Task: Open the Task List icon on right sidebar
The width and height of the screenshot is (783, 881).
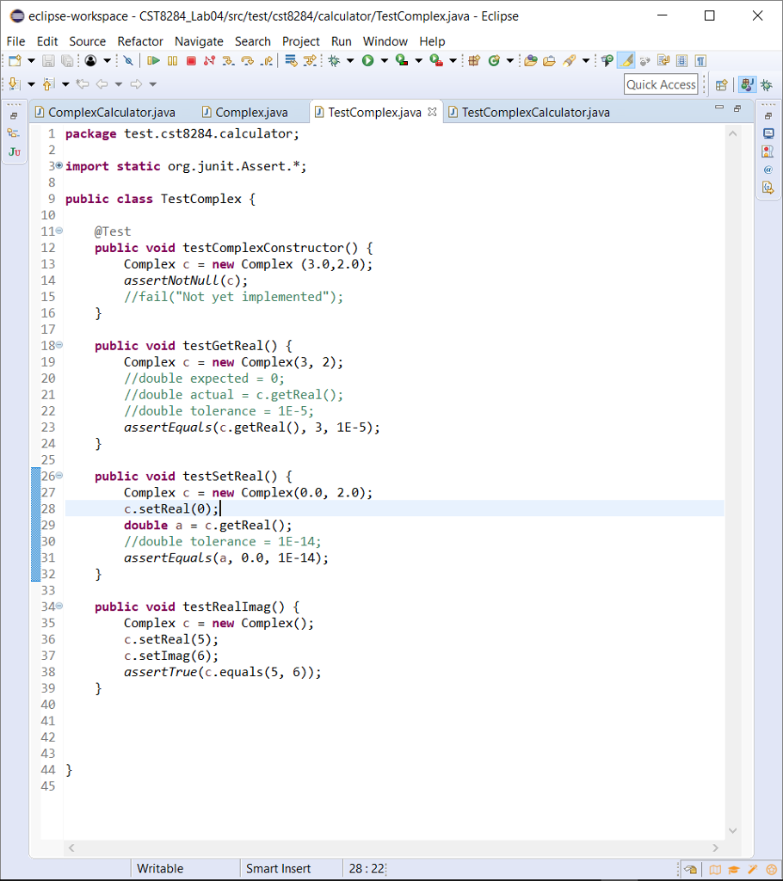Action: coord(768,151)
